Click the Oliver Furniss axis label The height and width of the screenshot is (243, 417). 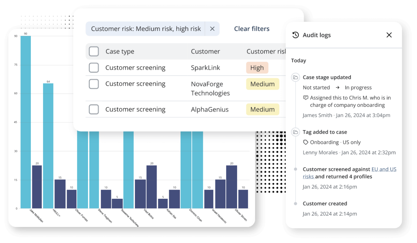pos(81,215)
